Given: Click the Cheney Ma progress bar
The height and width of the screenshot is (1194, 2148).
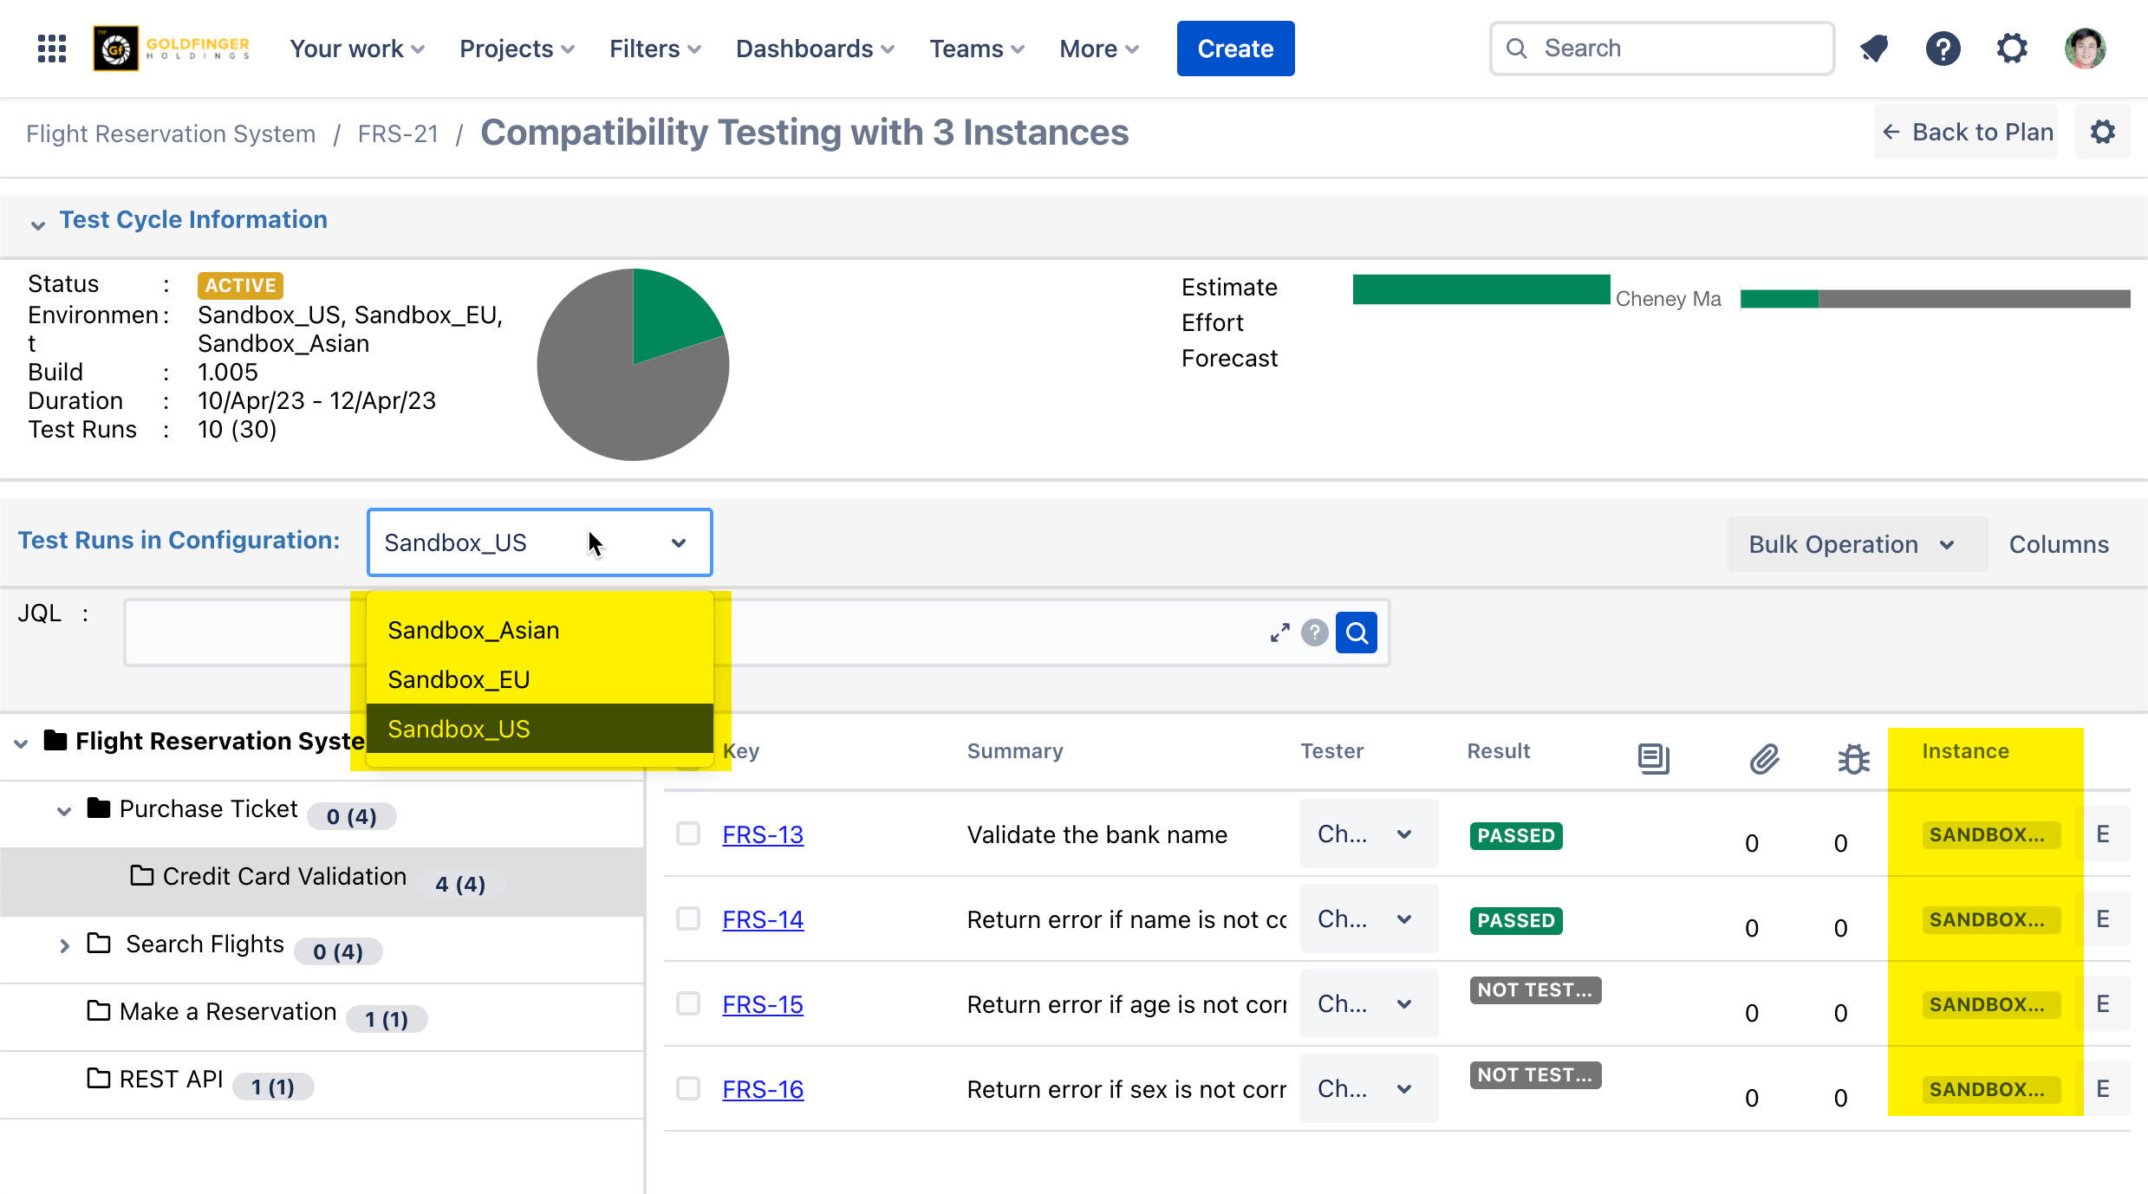Looking at the screenshot, I should point(1934,299).
